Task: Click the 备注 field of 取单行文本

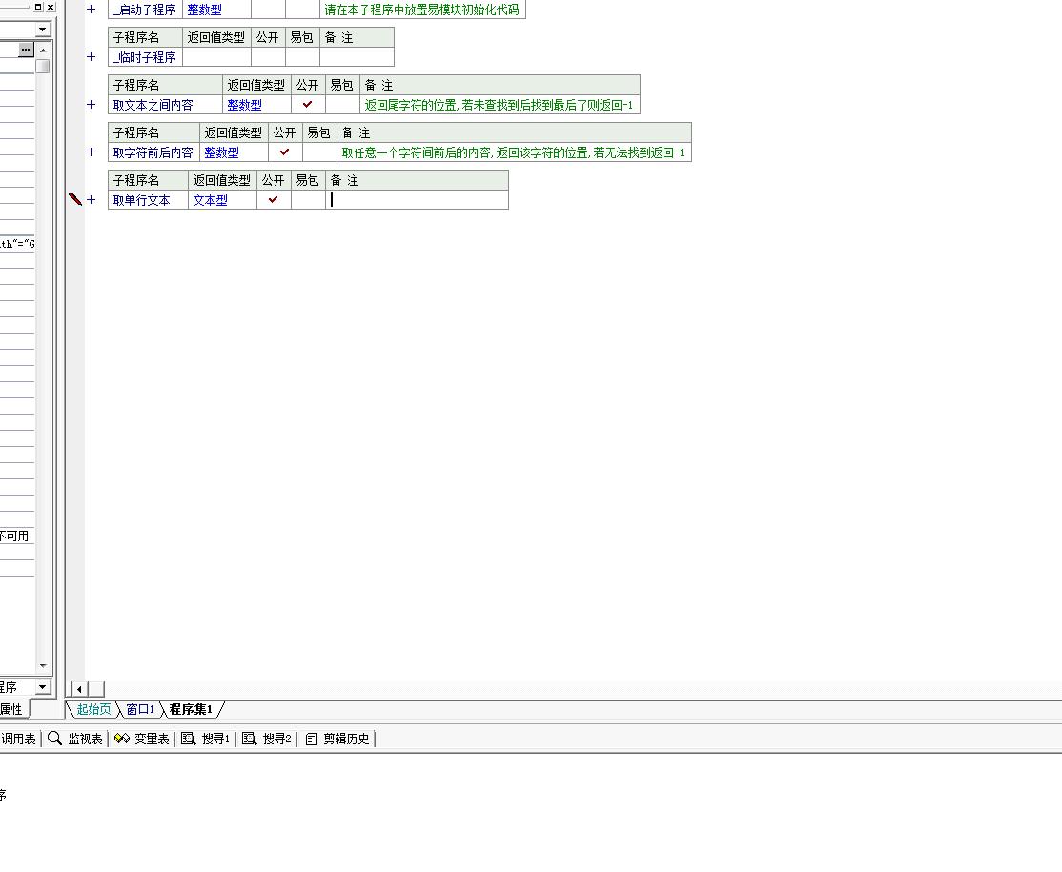Action: [x=418, y=200]
